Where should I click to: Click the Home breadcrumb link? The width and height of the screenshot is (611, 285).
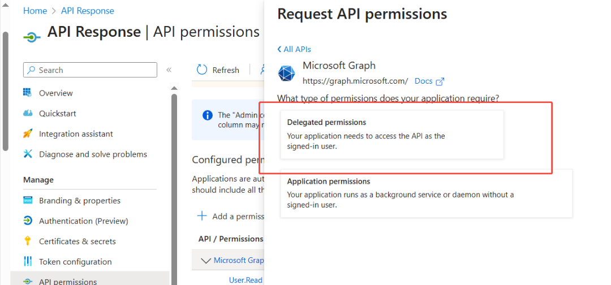tap(35, 11)
